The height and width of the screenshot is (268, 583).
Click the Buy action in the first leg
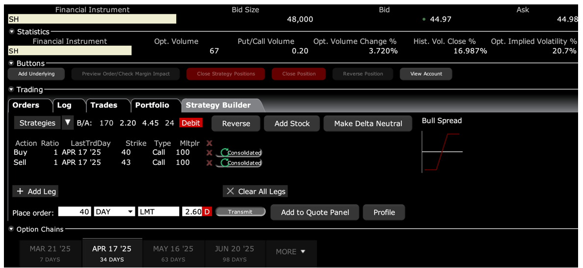click(x=21, y=152)
